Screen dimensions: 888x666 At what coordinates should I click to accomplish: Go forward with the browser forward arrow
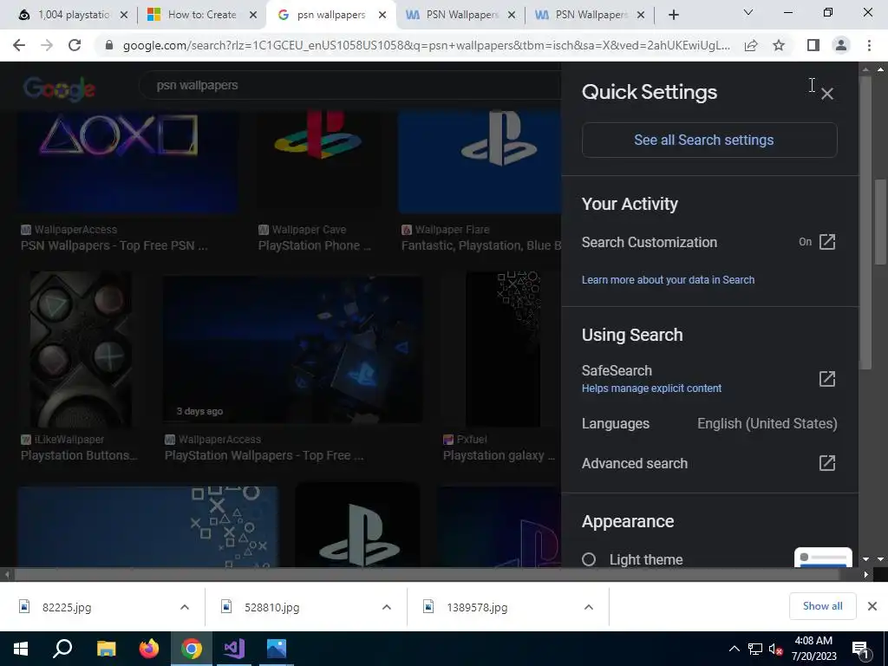coord(47,45)
